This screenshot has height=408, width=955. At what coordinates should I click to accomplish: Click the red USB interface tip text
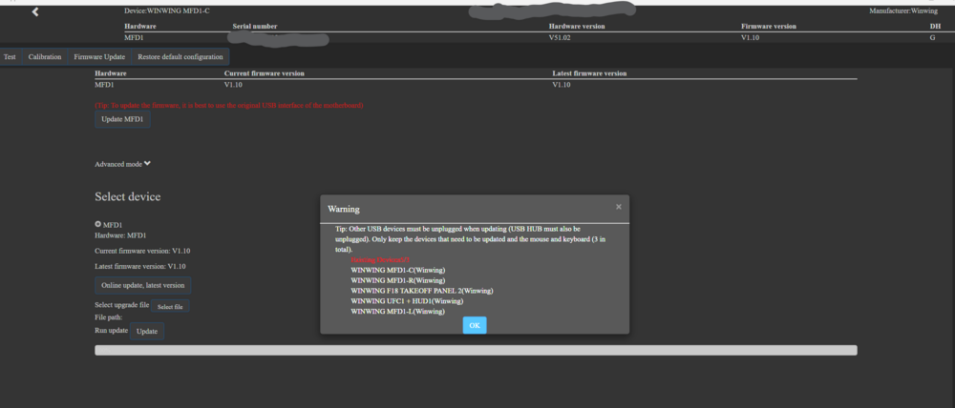tap(229, 105)
